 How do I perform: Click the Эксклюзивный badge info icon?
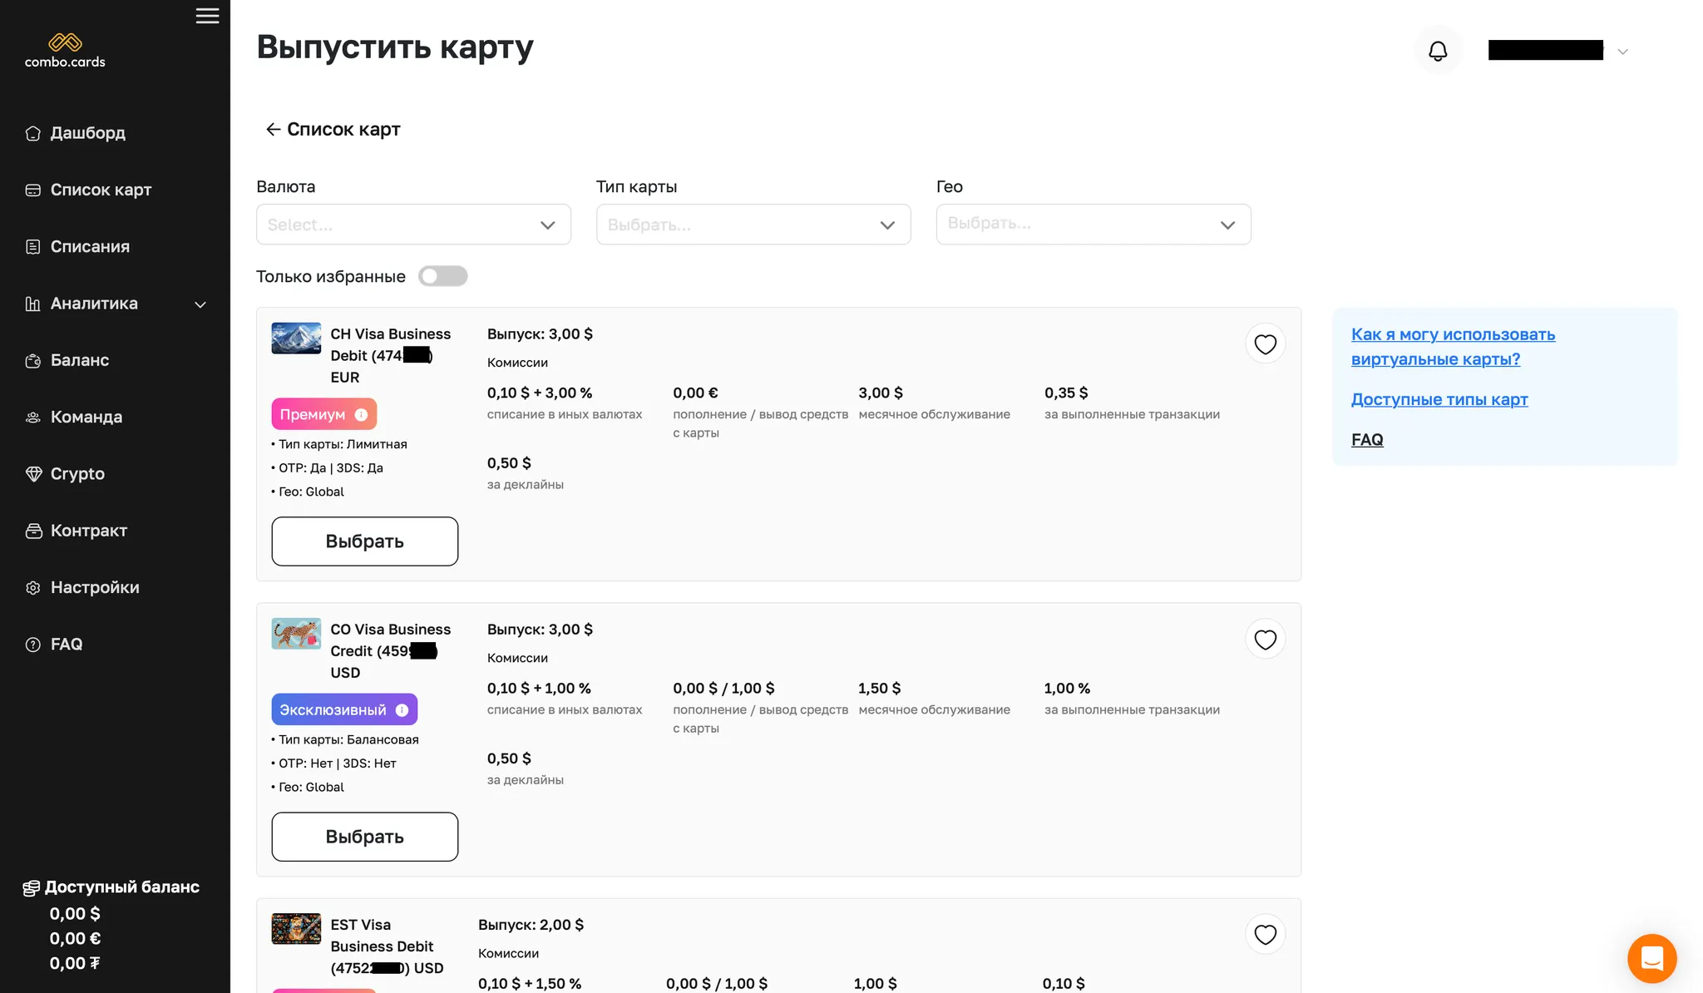402,709
